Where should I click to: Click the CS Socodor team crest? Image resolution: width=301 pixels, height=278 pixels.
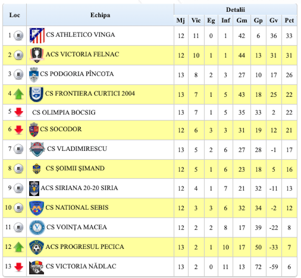click(34, 129)
